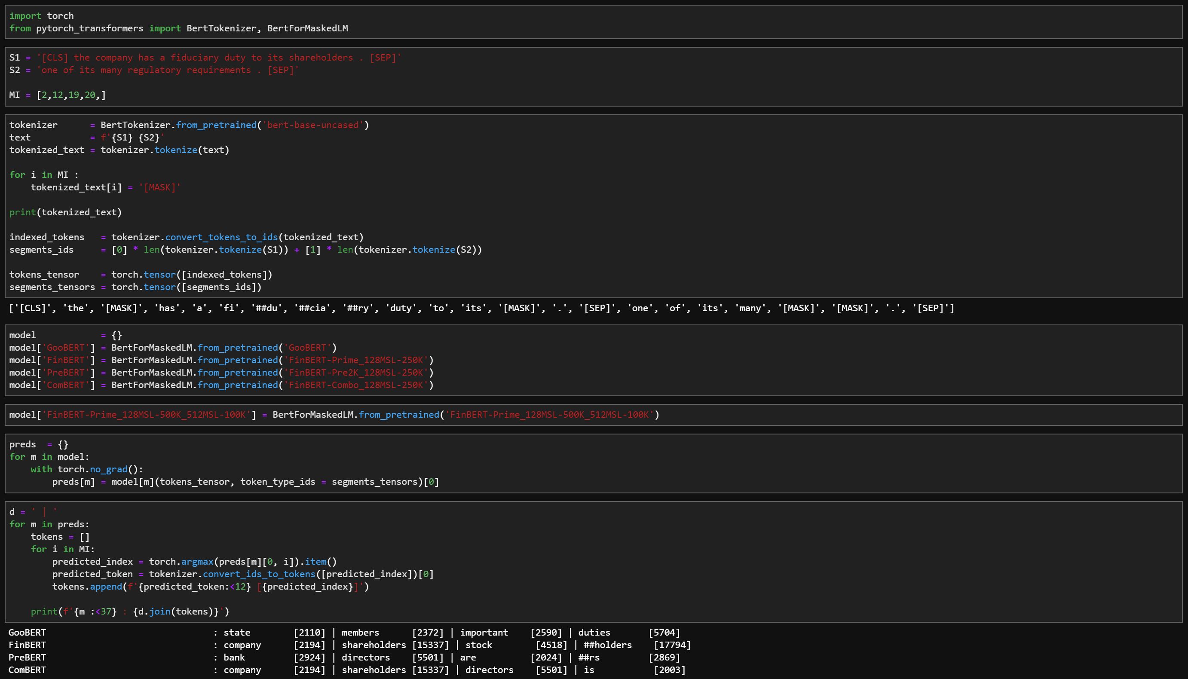
Task: Click the model['GooBERT'] assignment line
Action: [x=173, y=348]
